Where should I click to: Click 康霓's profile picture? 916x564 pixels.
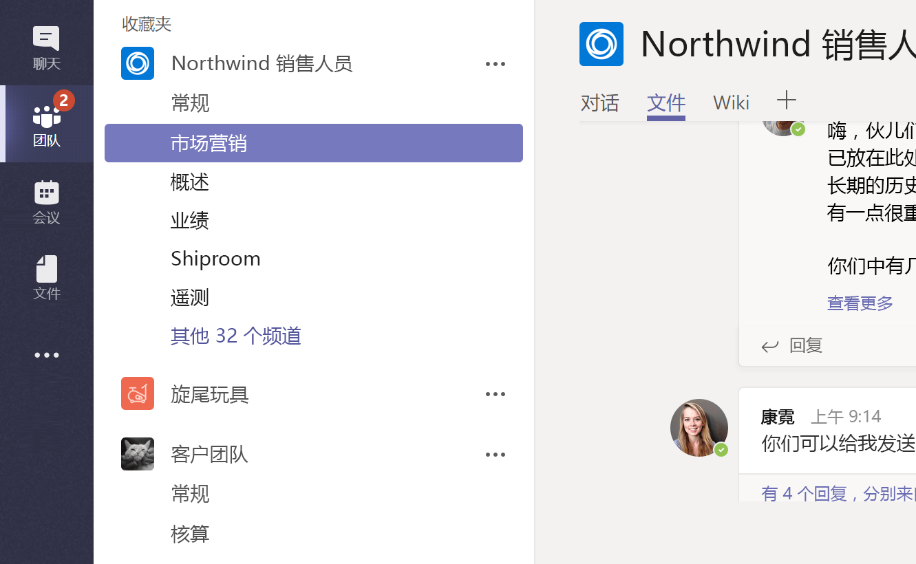[699, 428]
